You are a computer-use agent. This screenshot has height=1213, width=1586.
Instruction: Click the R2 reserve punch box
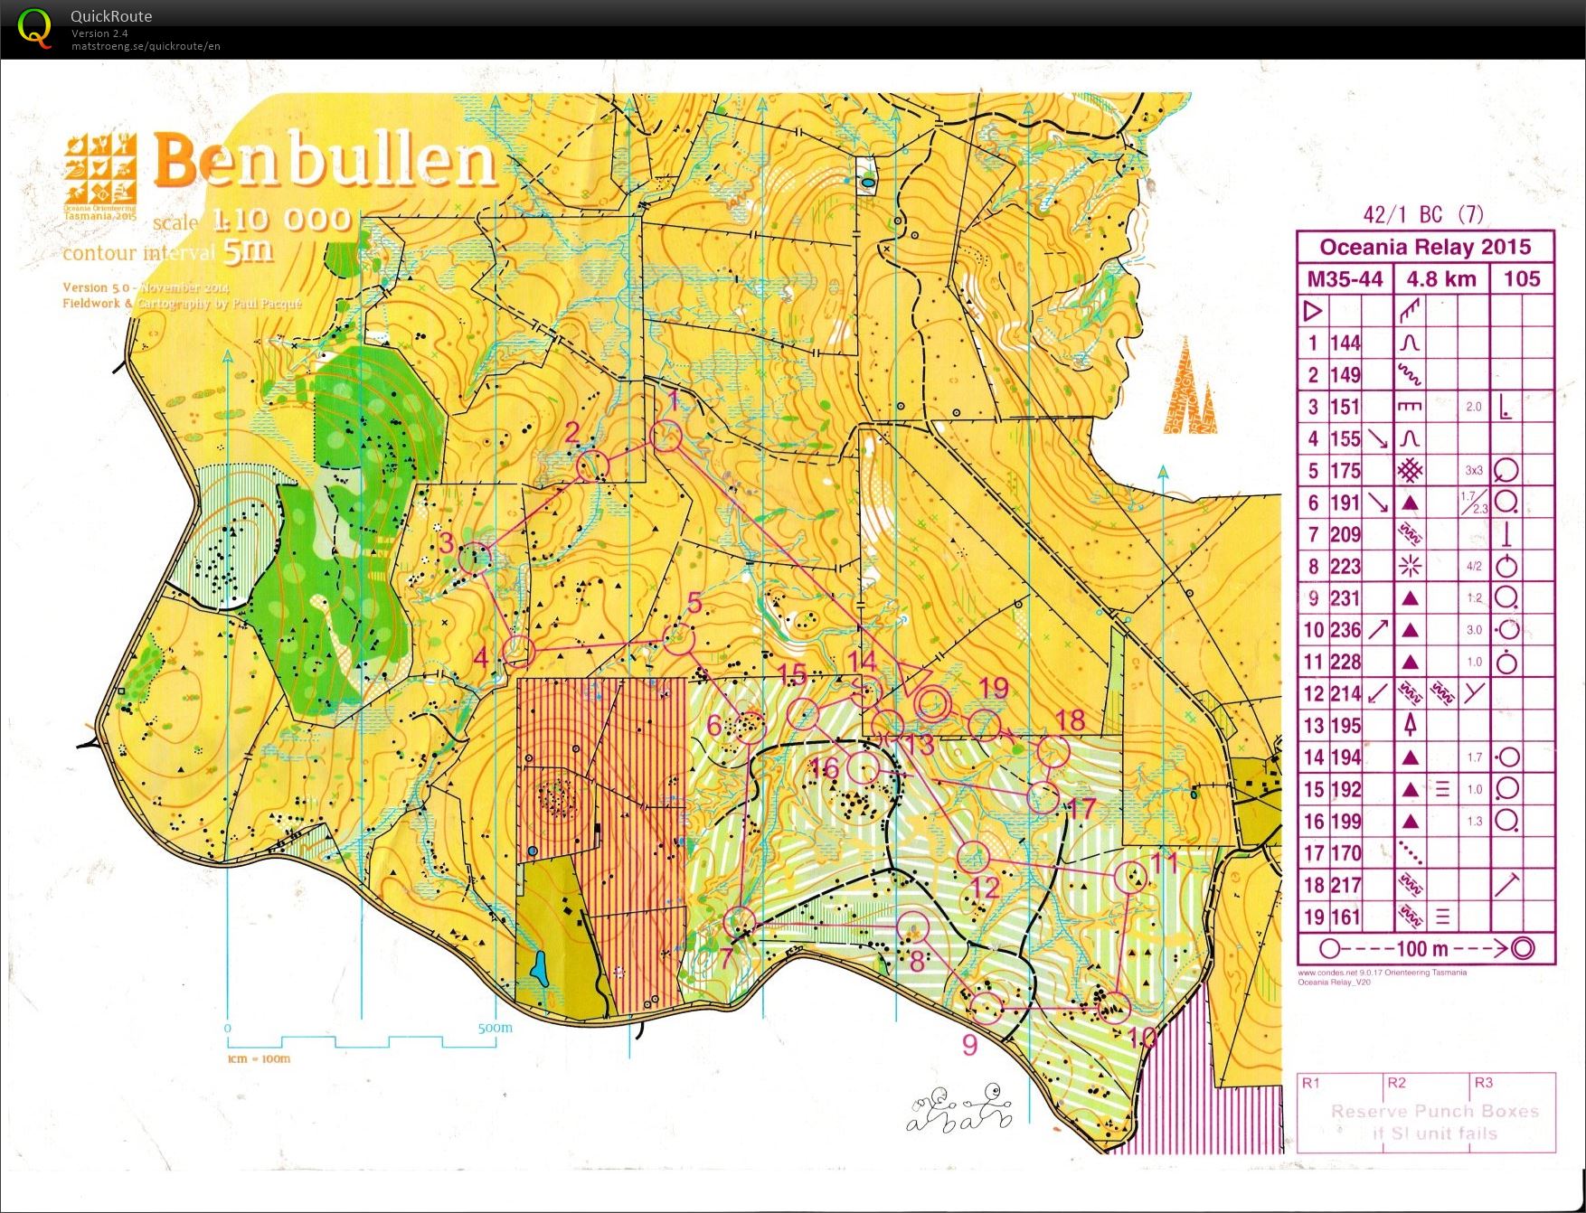(1426, 1112)
